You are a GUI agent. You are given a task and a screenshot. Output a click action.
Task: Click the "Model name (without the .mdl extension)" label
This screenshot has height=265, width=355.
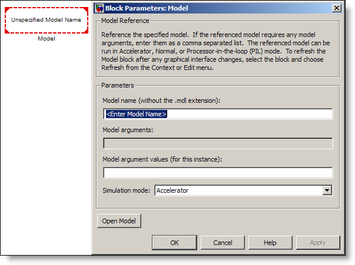pos(161,100)
